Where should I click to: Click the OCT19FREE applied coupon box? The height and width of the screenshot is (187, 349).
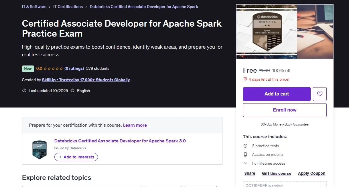point(285,184)
